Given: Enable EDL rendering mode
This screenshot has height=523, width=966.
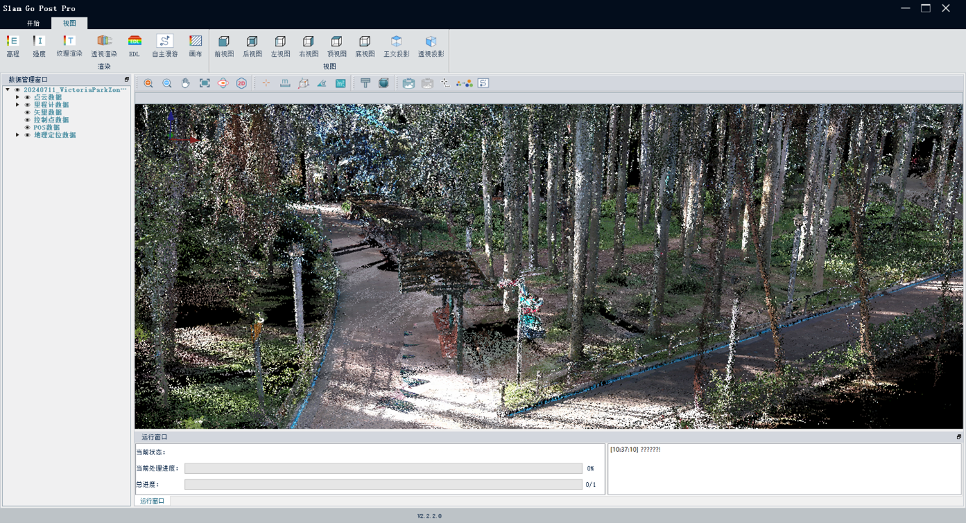Looking at the screenshot, I should [x=134, y=41].
